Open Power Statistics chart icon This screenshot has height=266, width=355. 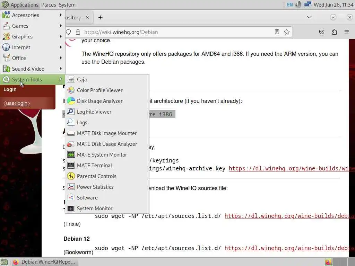[x=71, y=187]
